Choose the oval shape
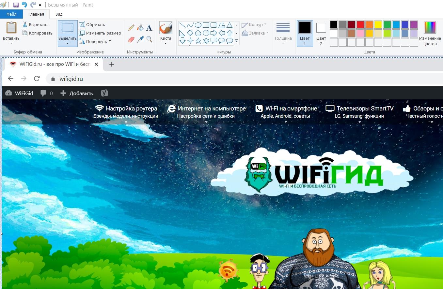This screenshot has height=289, width=443. click(198, 25)
